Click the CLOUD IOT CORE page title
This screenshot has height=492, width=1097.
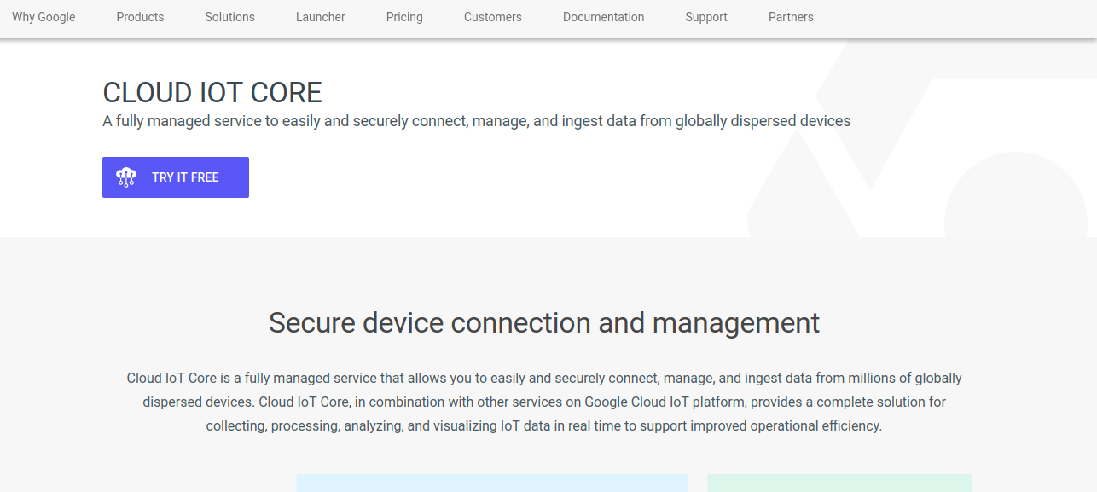click(212, 92)
